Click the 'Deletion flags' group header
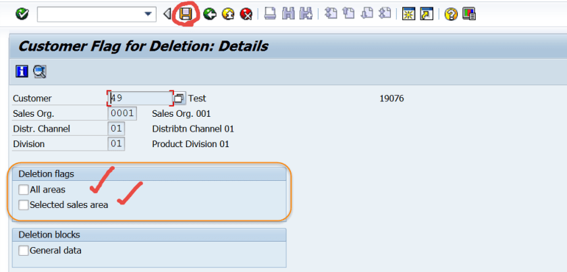The width and height of the screenshot is (567, 272). [x=47, y=174]
